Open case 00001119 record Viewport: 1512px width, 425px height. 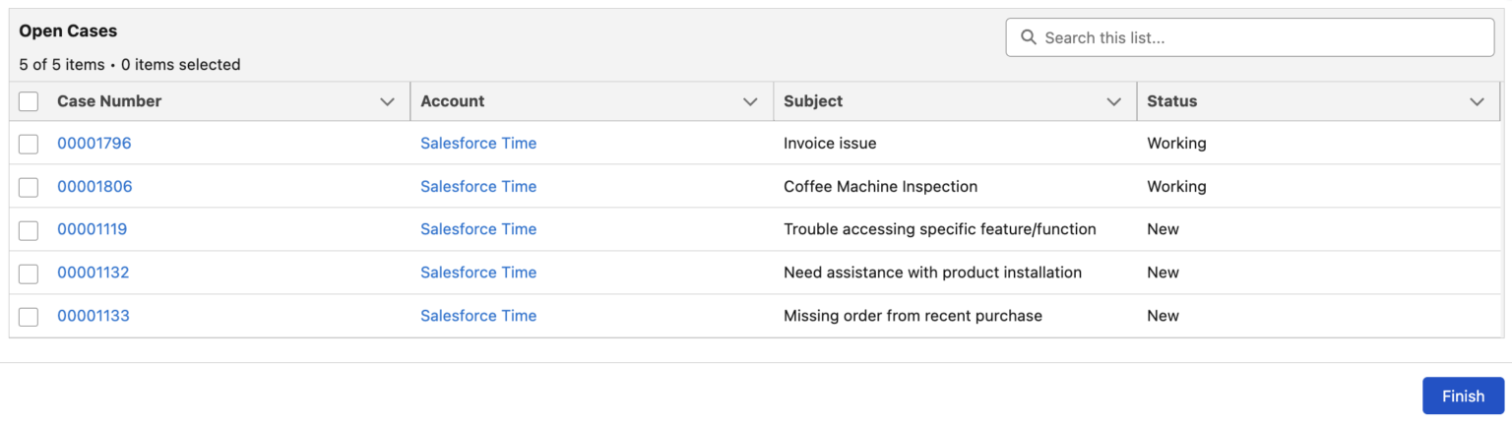[x=92, y=229]
